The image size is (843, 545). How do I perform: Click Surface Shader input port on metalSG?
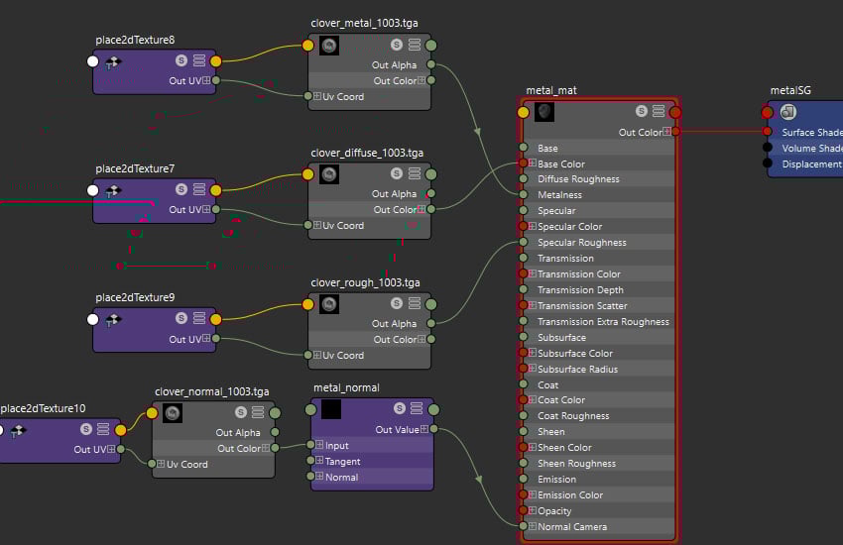click(x=768, y=132)
